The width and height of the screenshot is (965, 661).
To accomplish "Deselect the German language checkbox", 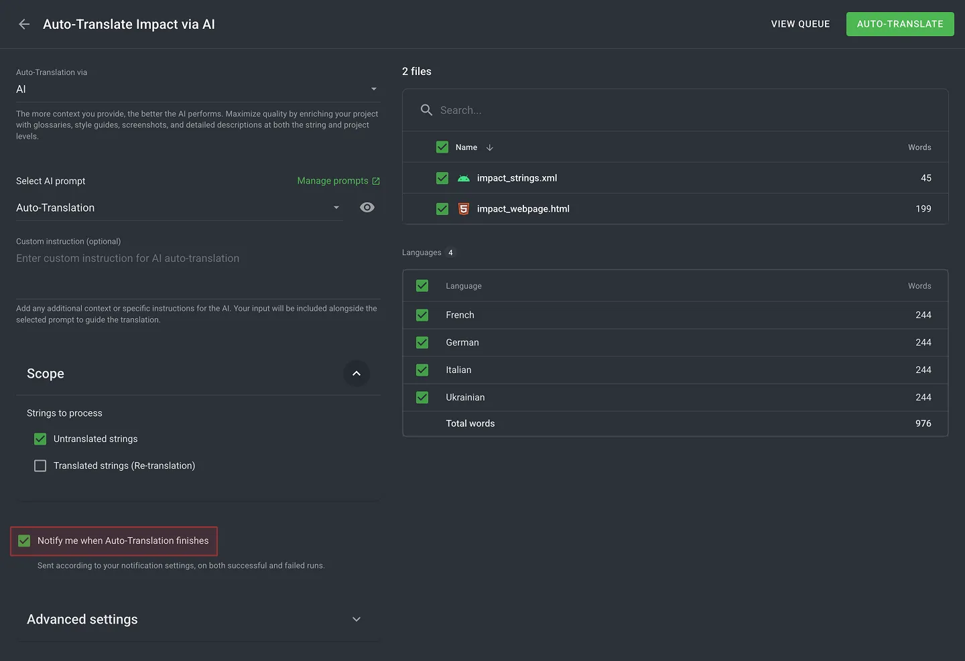I will [x=422, y=342].
